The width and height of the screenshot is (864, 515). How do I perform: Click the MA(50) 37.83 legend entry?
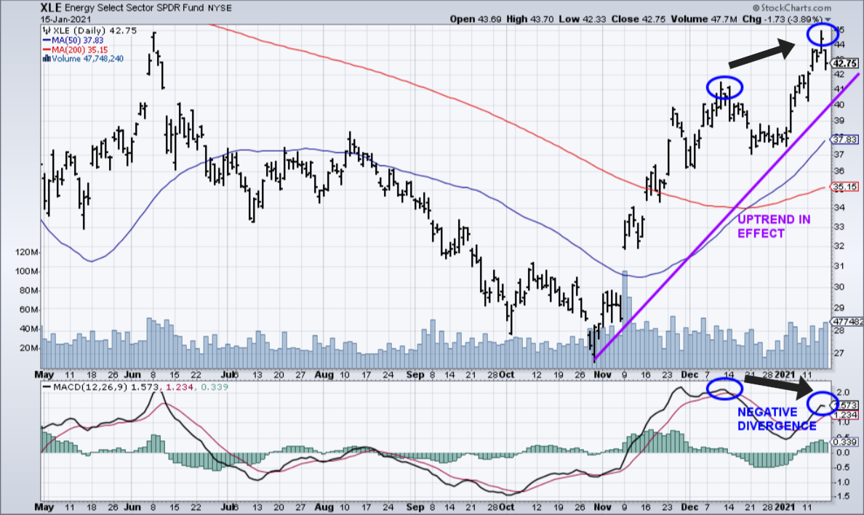(x=78, y=40)
